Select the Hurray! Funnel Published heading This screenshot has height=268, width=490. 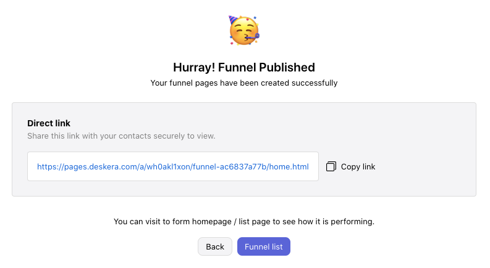tap(244, 67)
